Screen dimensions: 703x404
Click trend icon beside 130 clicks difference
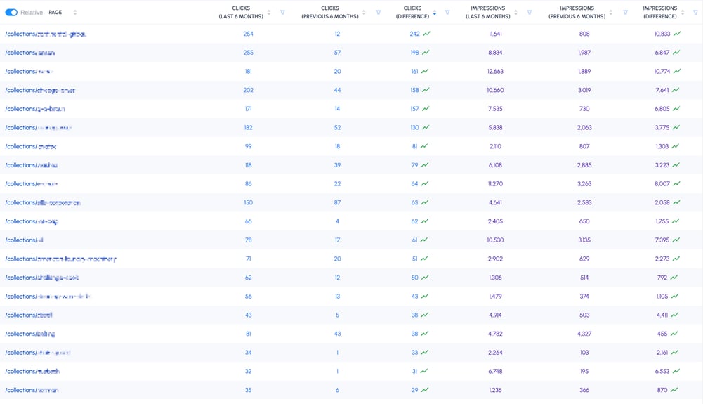pyautogui.click(x=426, y=128)
